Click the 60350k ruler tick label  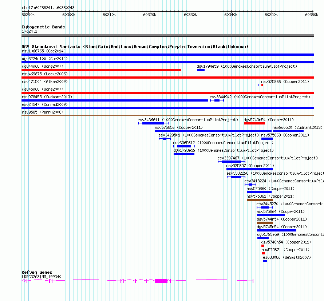[x=271, y=15]
